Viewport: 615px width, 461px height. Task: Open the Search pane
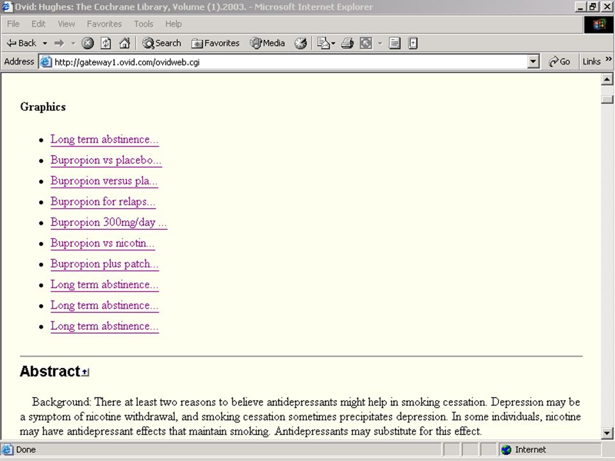coord(161,43)
